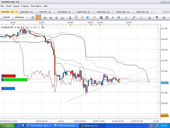The image size is (170, 128).
Task: Open dropdown arrow beside chart shift icon
Action: [x=122, y=17]
